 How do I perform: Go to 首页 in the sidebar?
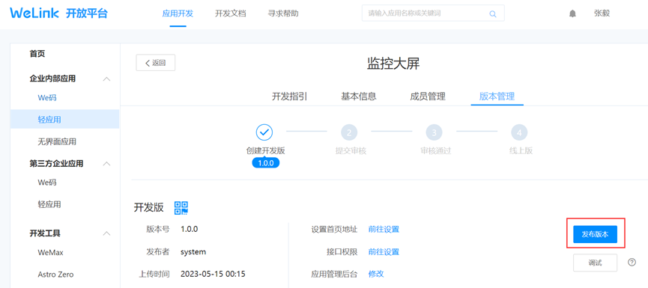[x=37, y=54]
